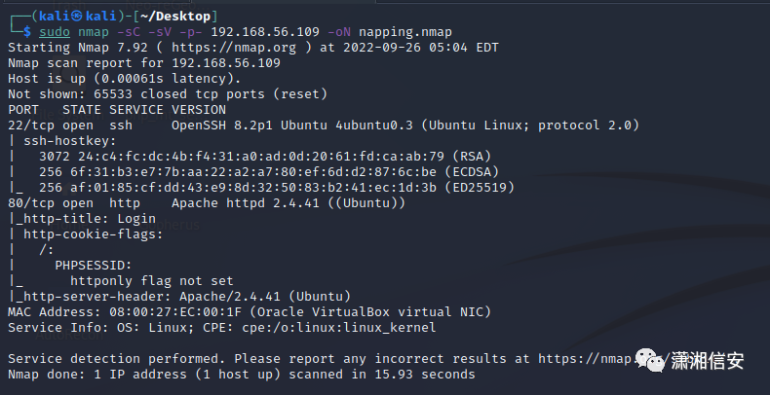Click the 192.168.56.109 address in the command
Screen dimensions: 770x395
265,32
